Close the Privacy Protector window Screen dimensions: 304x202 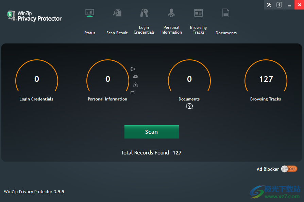point(299,5)
